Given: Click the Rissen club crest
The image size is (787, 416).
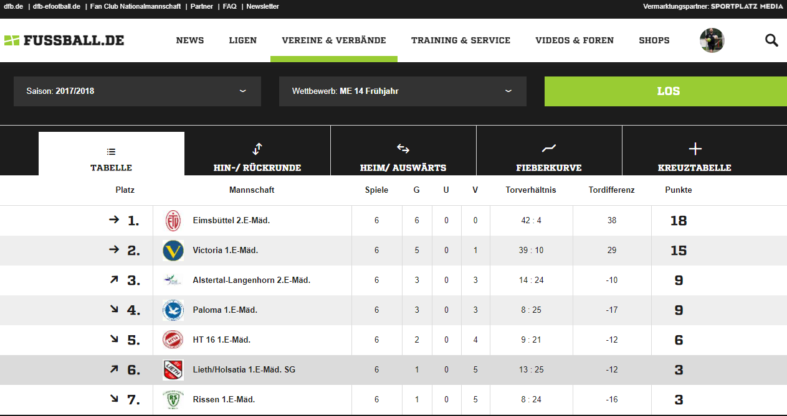Looking at the screenshot, I should pyautogui.click(x=173, y=400).
